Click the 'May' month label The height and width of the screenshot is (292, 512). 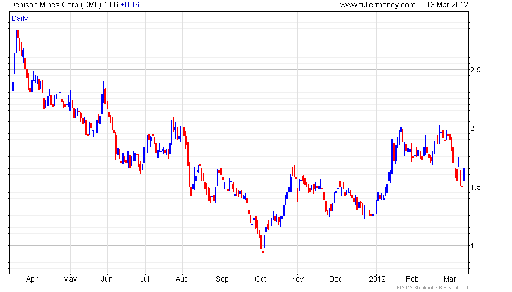pyautogui.click(x=70, y=279)
